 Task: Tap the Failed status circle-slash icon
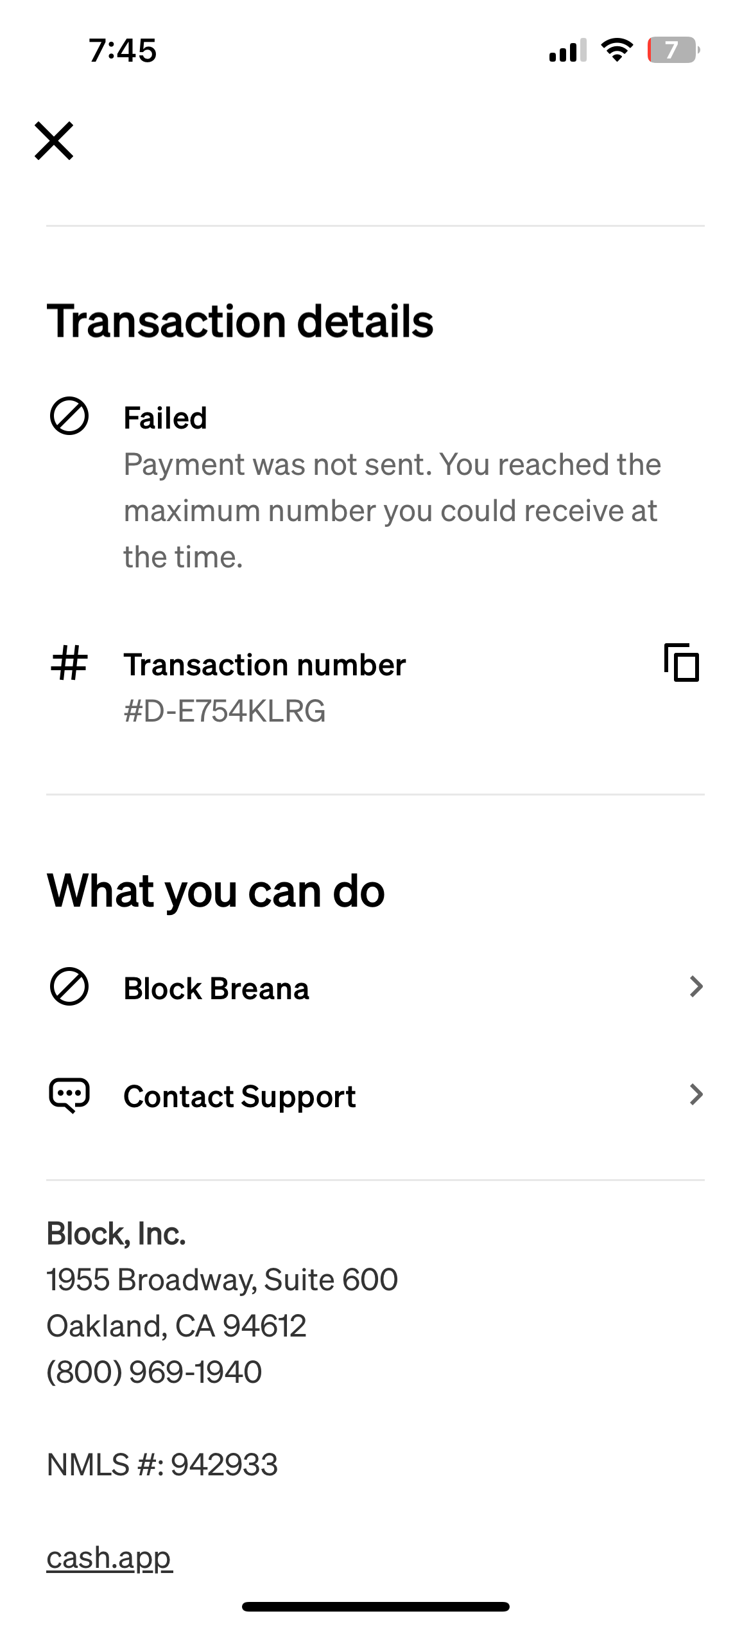(69, 416)
